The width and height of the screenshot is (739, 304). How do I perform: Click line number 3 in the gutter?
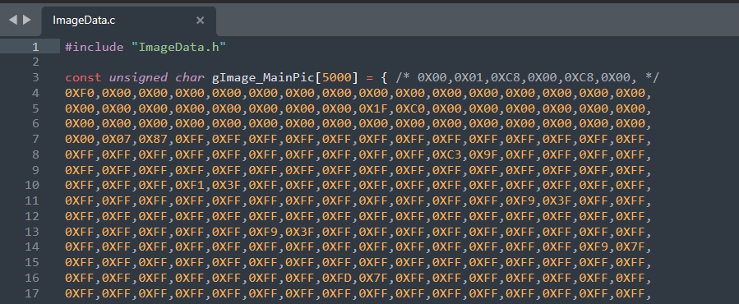coord(35,78)
